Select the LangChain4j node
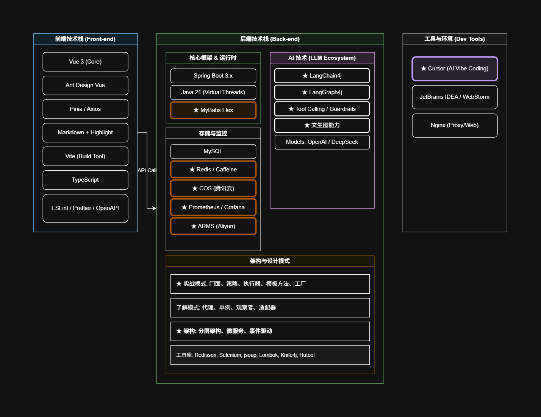 (322, 76)
